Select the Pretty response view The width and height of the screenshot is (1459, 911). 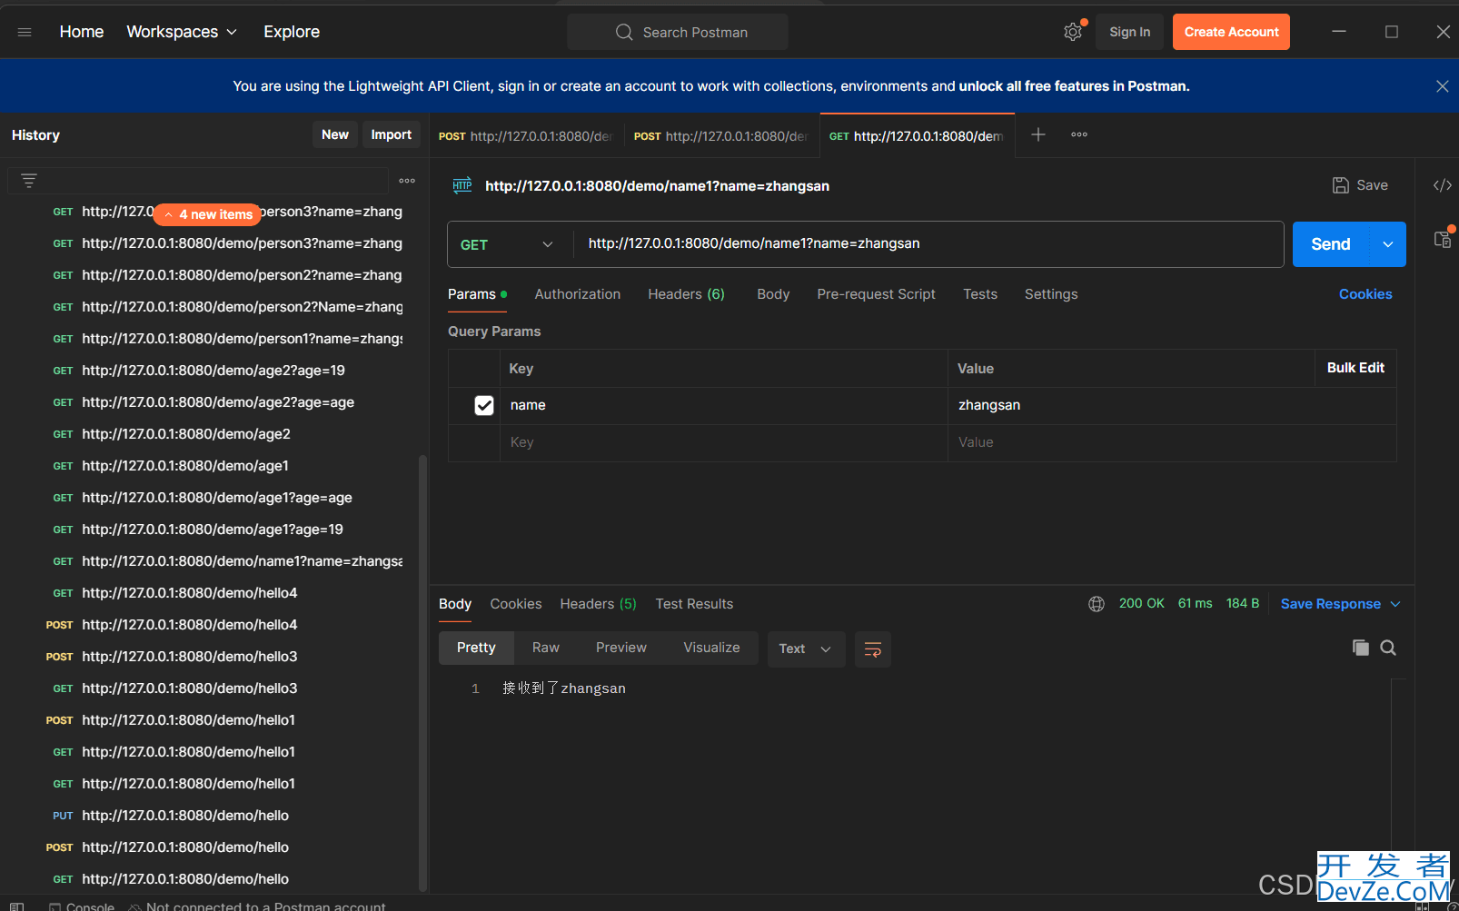476,648
